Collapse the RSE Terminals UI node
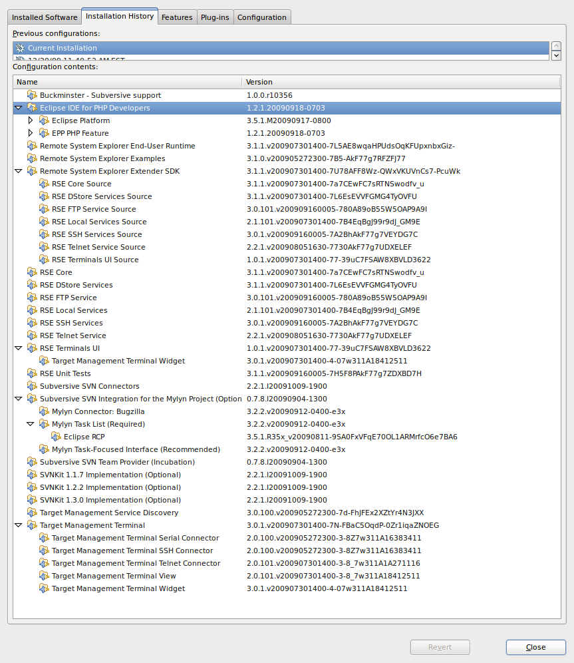 pos(18,348)
